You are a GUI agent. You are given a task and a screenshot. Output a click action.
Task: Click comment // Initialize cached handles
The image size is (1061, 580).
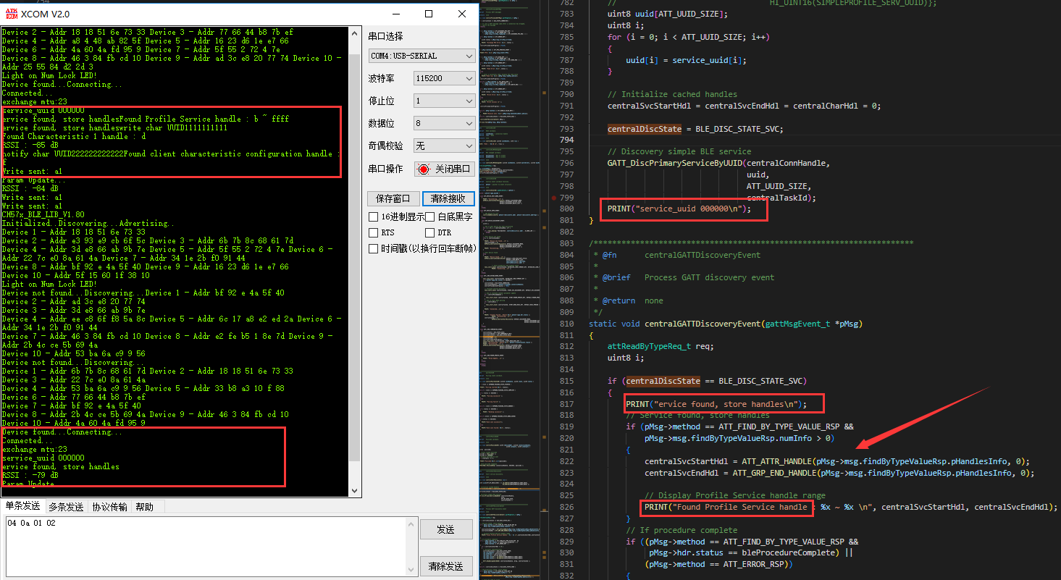(x=672, y=94)
